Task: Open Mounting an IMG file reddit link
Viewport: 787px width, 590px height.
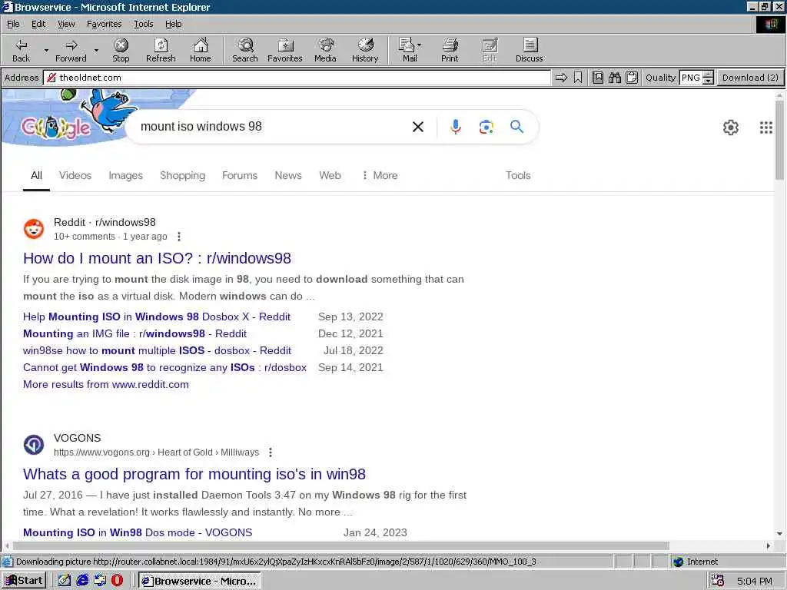Action: coord(134,333)
